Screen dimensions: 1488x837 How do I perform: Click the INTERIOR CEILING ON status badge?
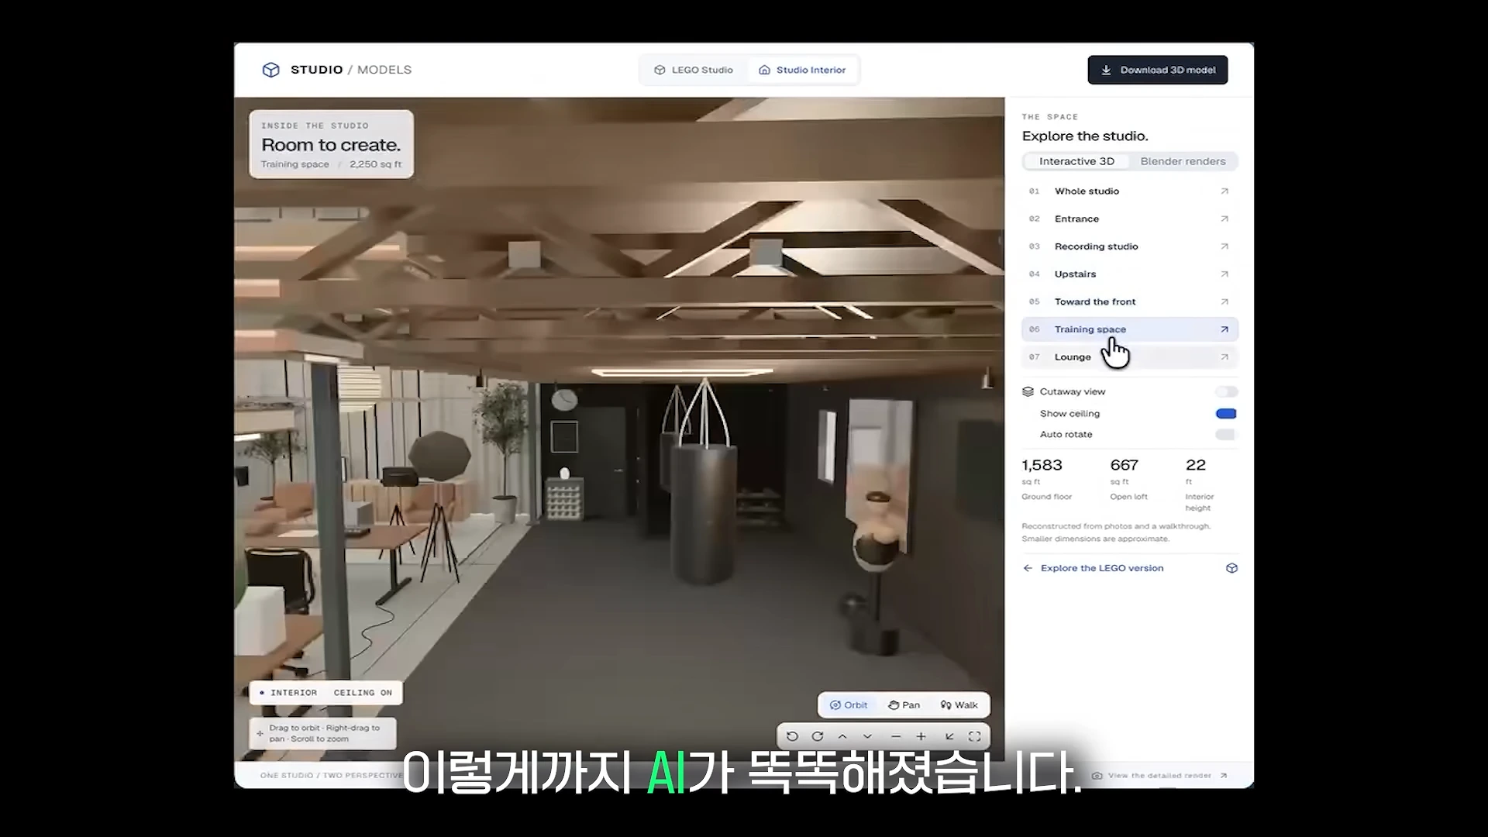tap(326, 693)
